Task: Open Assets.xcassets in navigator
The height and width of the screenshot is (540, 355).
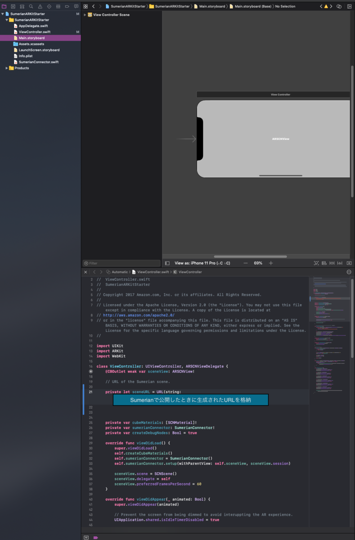Action: [31, 44]
